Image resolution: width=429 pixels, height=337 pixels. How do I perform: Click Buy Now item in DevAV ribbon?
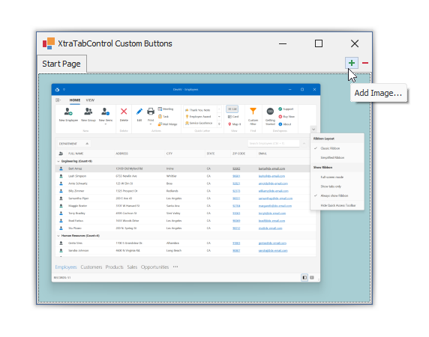point(286,117)
